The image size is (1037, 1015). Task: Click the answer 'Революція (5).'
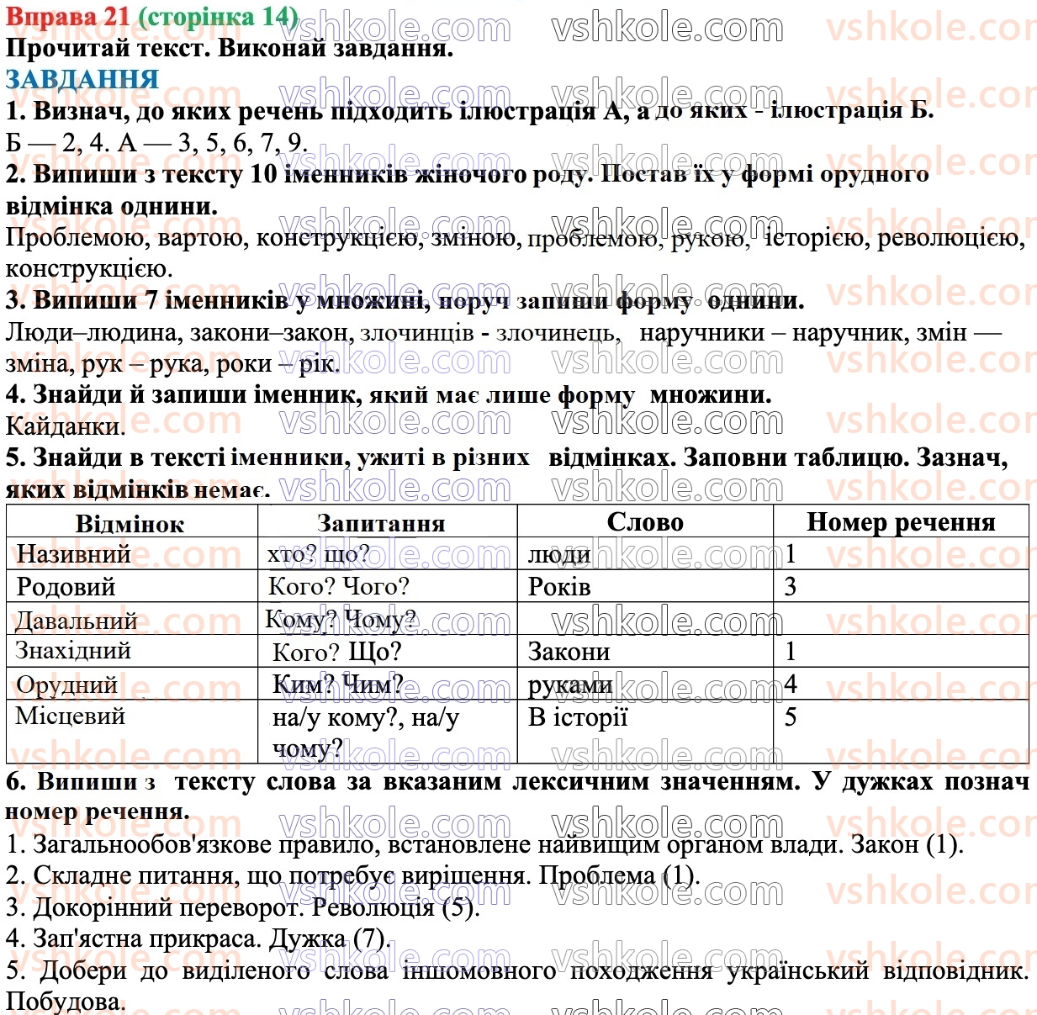395,907
